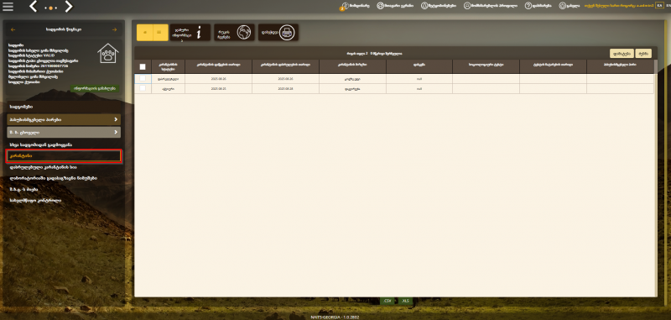The image size is (671, 320).
Task: Click the globe toolbar button
Action: tap(235, 33)
